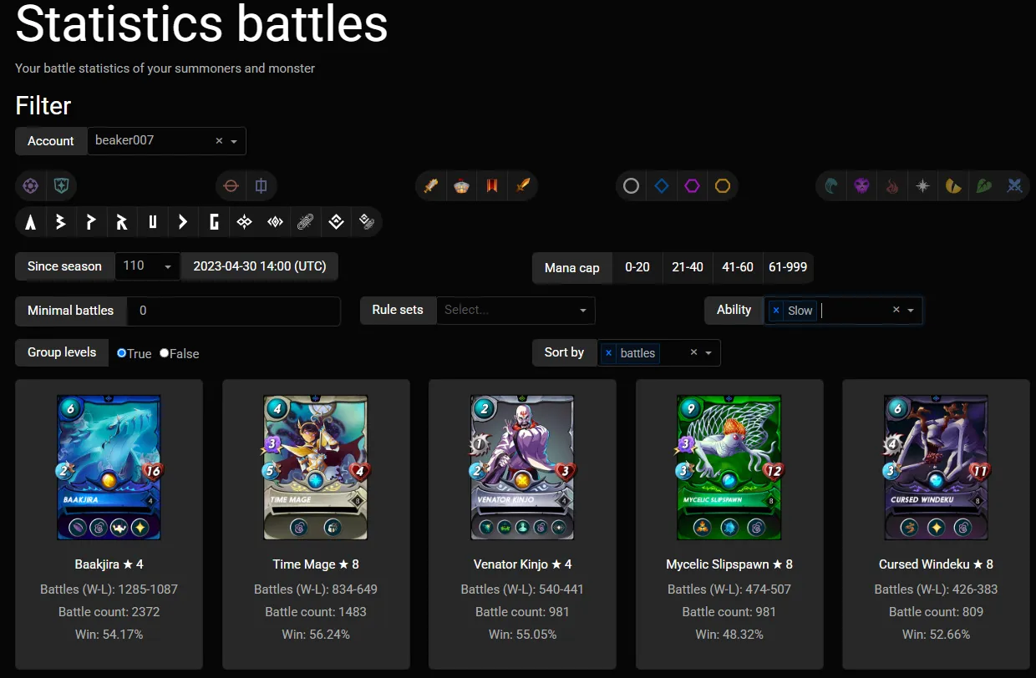Select mana cap 41-60
Screen dimensions: 1036x678
(x=738, y=267)
